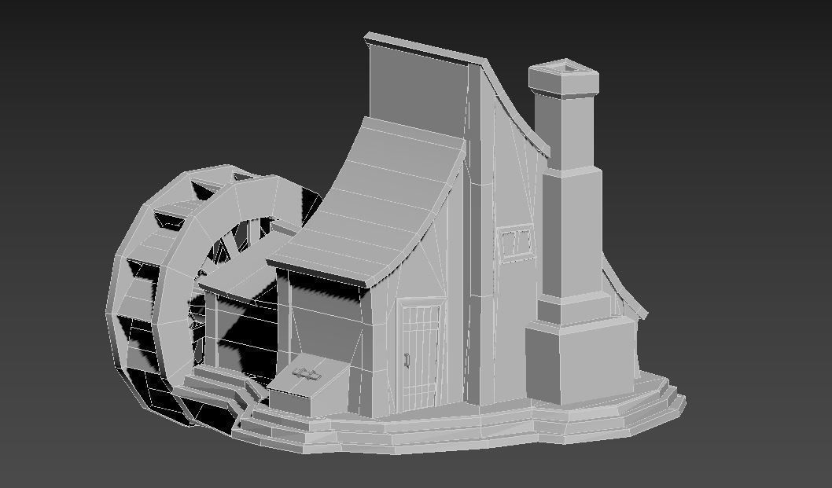
Task: Click the small window on the wall
Action: [515, 244]
